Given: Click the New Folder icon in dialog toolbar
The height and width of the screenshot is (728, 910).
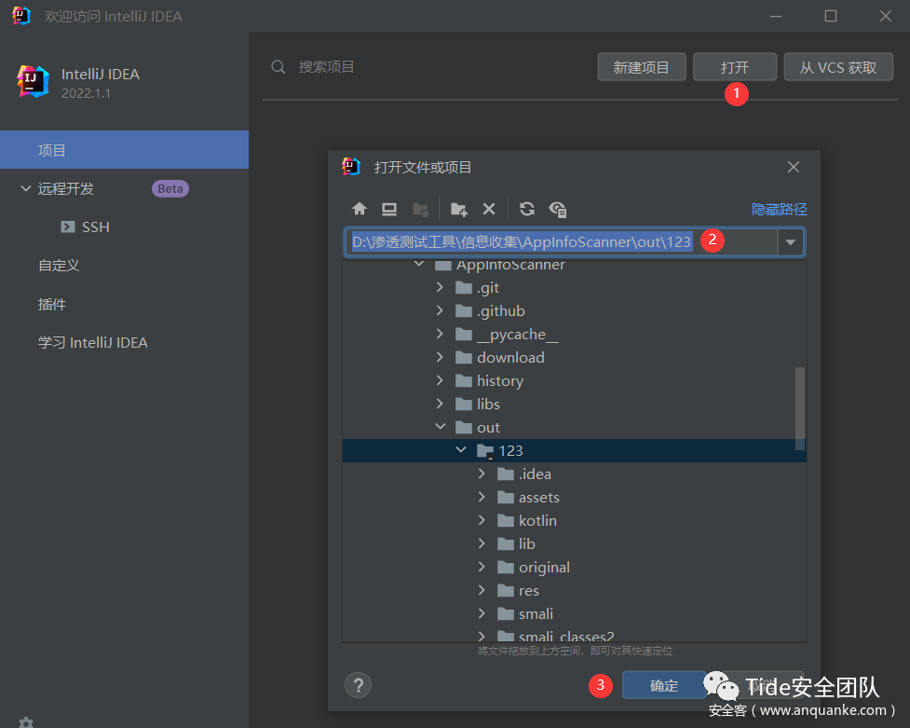Looking at the screenshot, I should click(459, 209).
